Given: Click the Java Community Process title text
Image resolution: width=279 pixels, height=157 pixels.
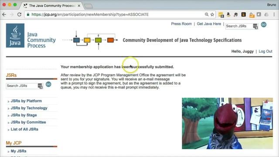Looking at the screenshot, I should pyautogui.click(x=41, y=40).
